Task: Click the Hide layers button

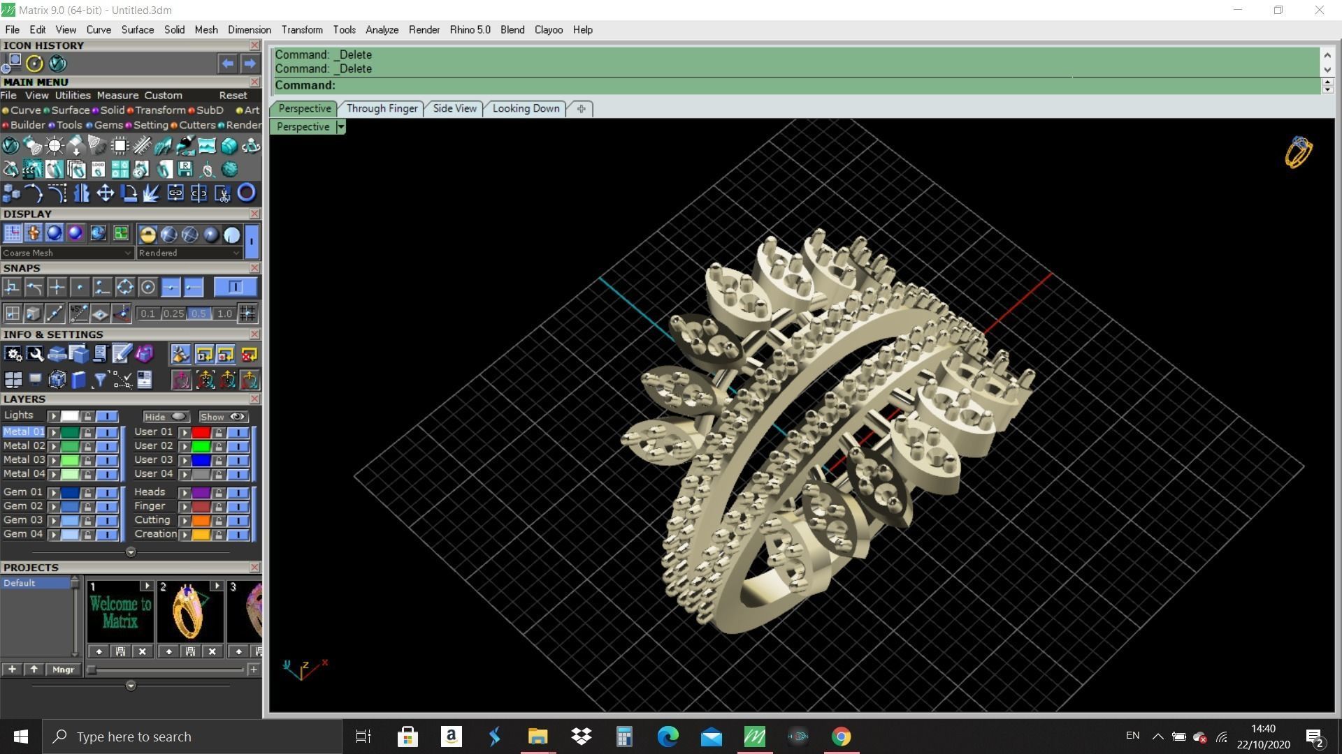Action: [x=166, y=416]
